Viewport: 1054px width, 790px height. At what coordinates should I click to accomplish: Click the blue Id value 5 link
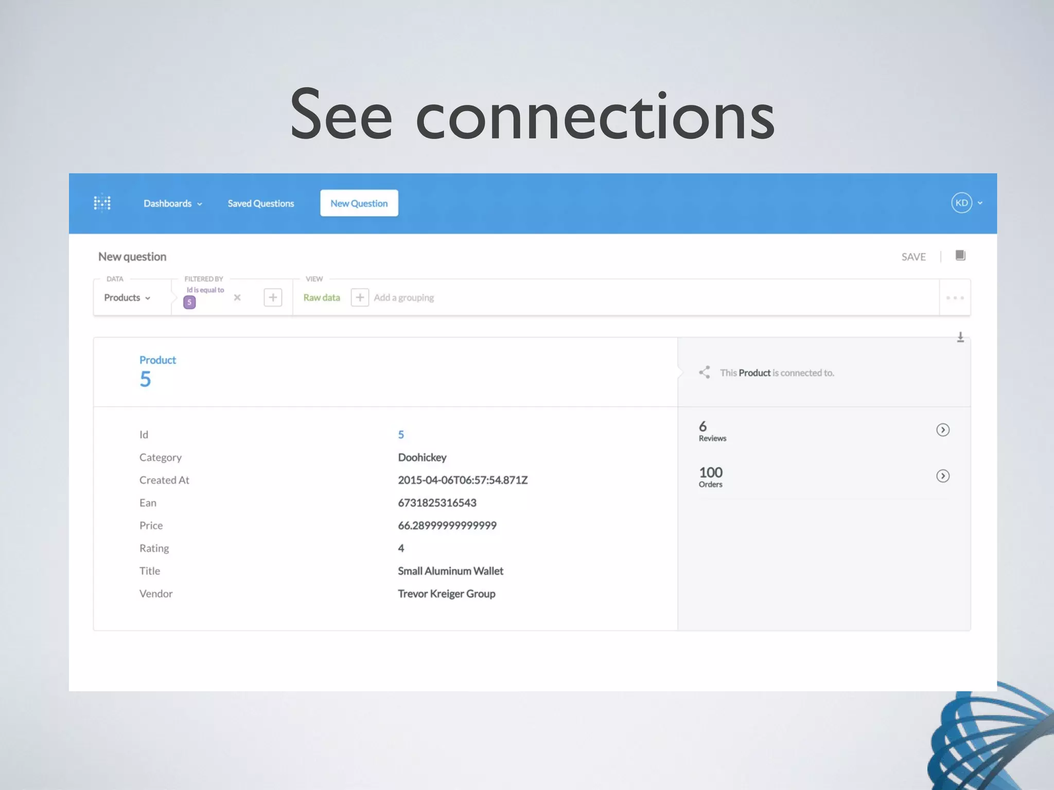click(401, 435)
